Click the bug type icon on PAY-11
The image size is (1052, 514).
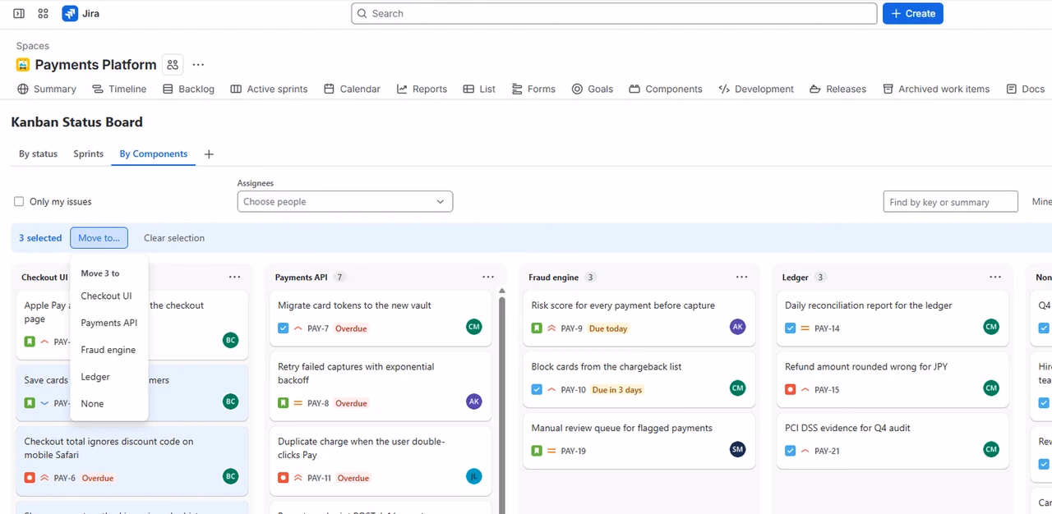click(284, 478)
